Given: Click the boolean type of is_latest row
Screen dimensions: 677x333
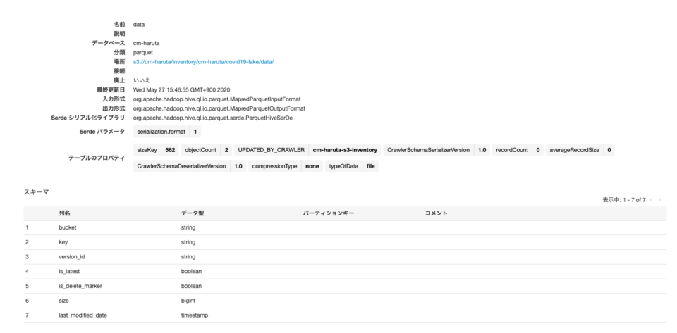Looking at the screenshot, I should coord(191,271).
